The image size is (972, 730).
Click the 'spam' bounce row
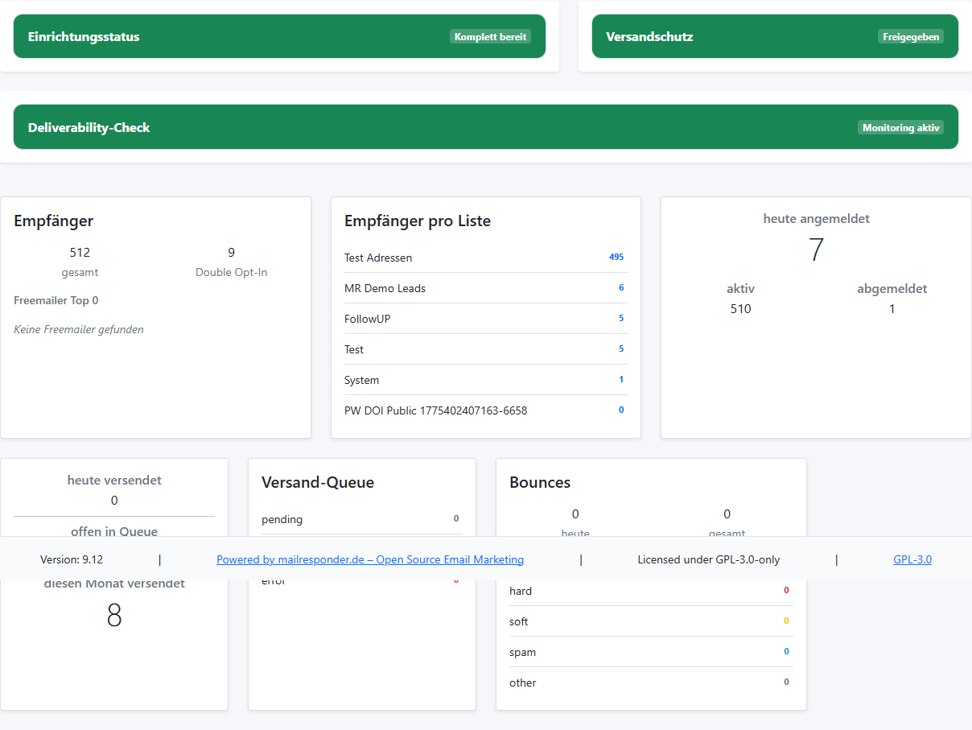click(x=523, y=652)
